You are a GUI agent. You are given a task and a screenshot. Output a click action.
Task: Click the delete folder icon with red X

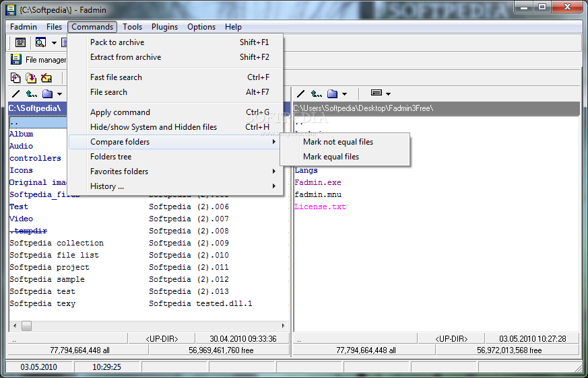[46, 78]
